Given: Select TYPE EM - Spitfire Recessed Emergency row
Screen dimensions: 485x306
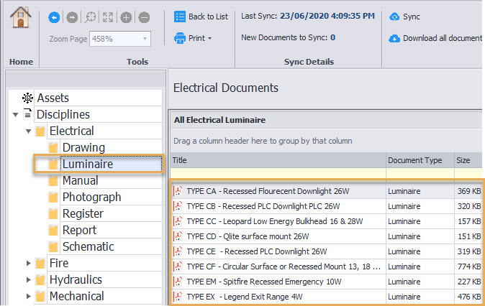Looking at the screenshot, I should (x=326, y=282).
